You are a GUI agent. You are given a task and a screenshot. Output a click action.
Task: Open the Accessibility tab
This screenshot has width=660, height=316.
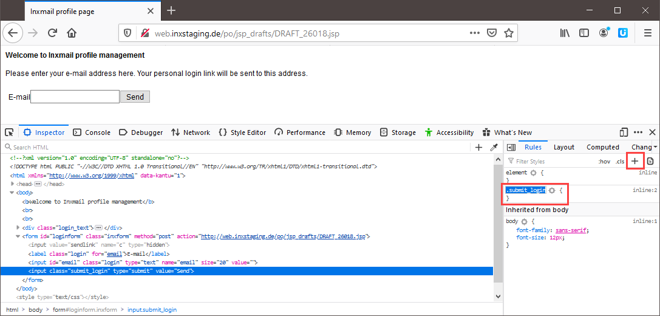click(449, 132)
